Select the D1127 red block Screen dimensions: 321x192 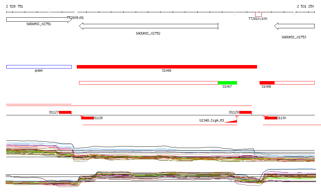tap(65, 112)
